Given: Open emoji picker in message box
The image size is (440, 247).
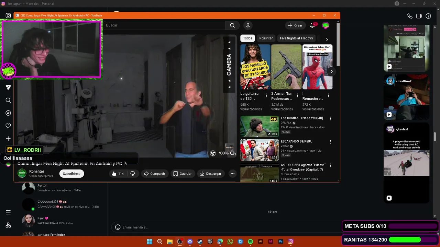Looking at the screenshot, I should [118, 227].
